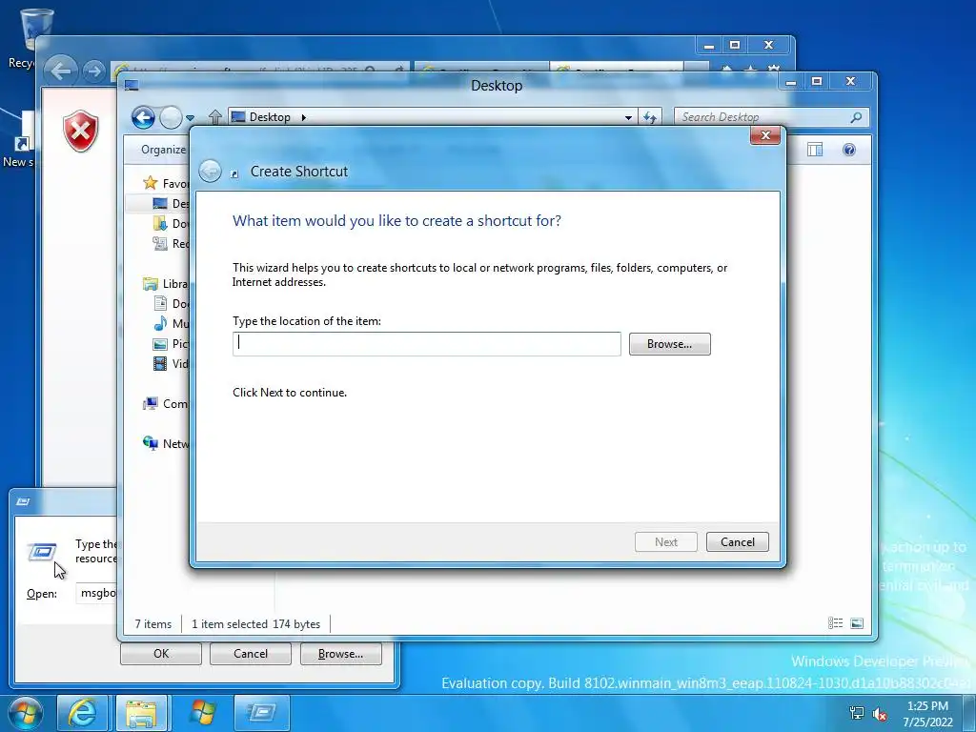The image size is (976, 732).
Task: Expand the Desktop breadcrumb arrow
Action: [304, 117]
